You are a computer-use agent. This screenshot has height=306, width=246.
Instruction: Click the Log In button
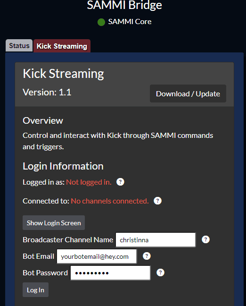coord(35,290)
